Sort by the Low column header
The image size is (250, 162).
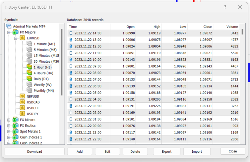pos(175,27)
